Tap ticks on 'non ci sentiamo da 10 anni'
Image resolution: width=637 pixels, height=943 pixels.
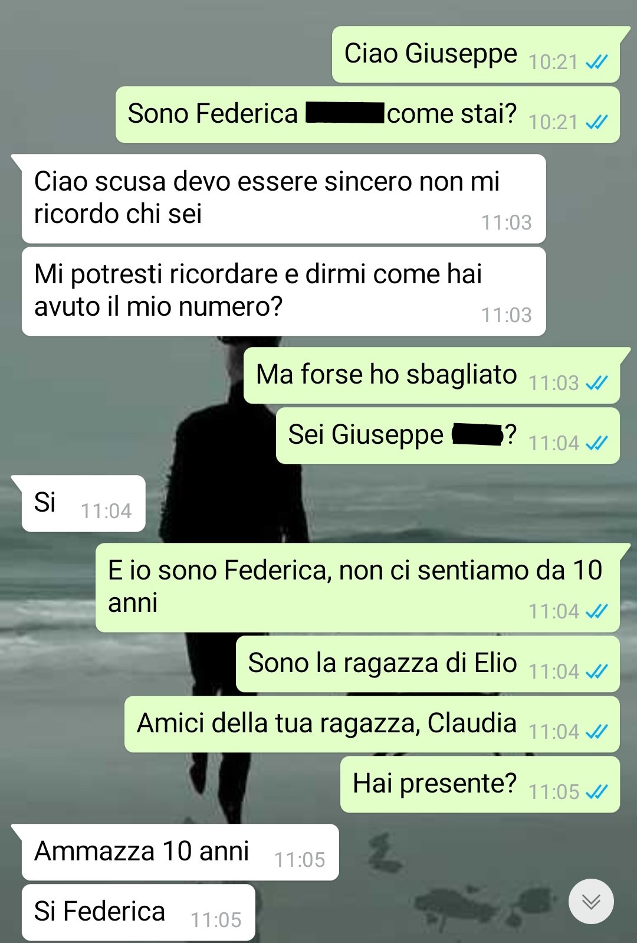596,611
